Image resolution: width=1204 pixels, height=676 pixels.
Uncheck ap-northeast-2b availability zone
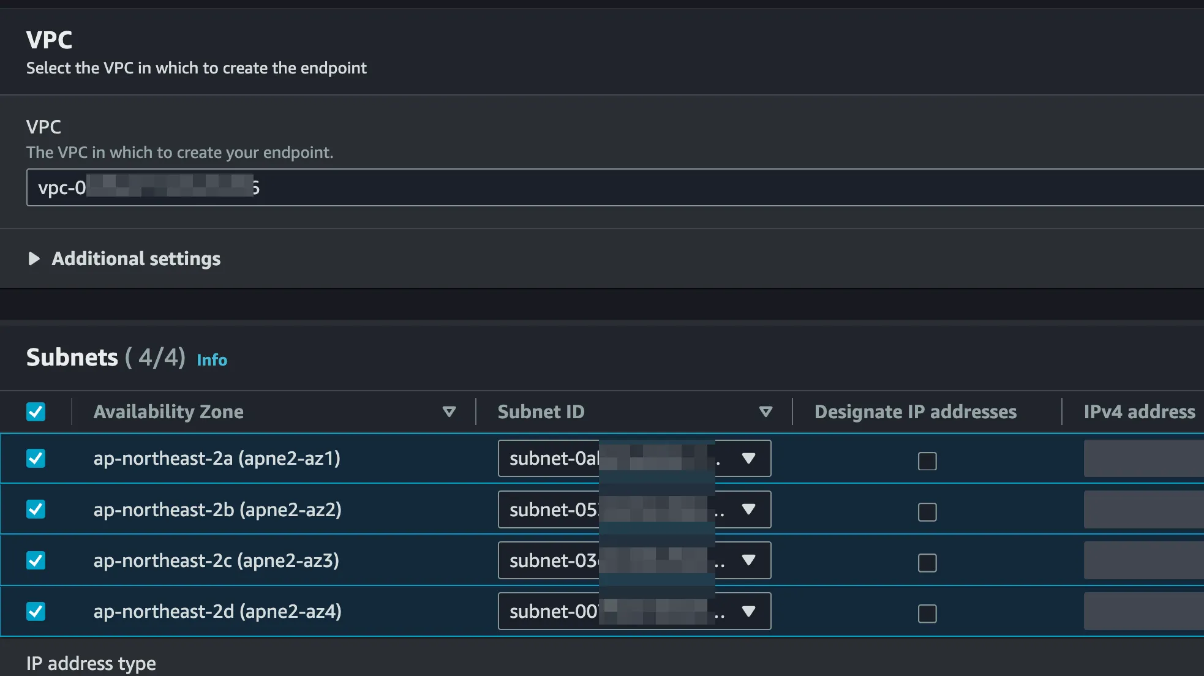[x=36, y=509]
